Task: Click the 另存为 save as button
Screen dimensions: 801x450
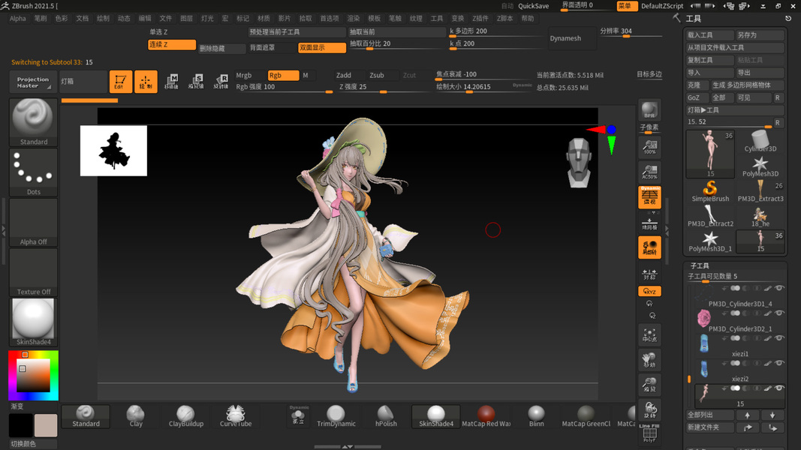Action: 760,35
